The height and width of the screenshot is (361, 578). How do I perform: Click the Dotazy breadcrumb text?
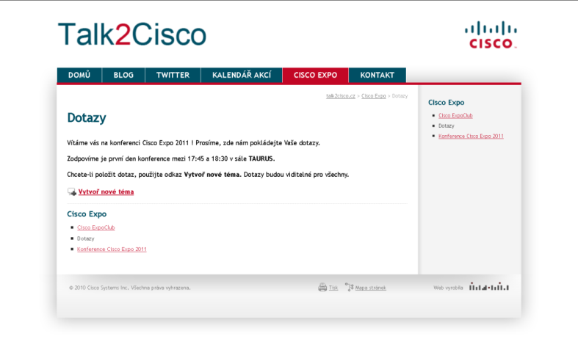tap(400, 96)
